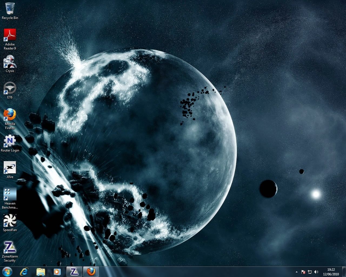Image resolution: width=346 pixels, height=277 pixels.
Task: Open Windows Explorer from the taskbar
Action: tap(41, 272)
